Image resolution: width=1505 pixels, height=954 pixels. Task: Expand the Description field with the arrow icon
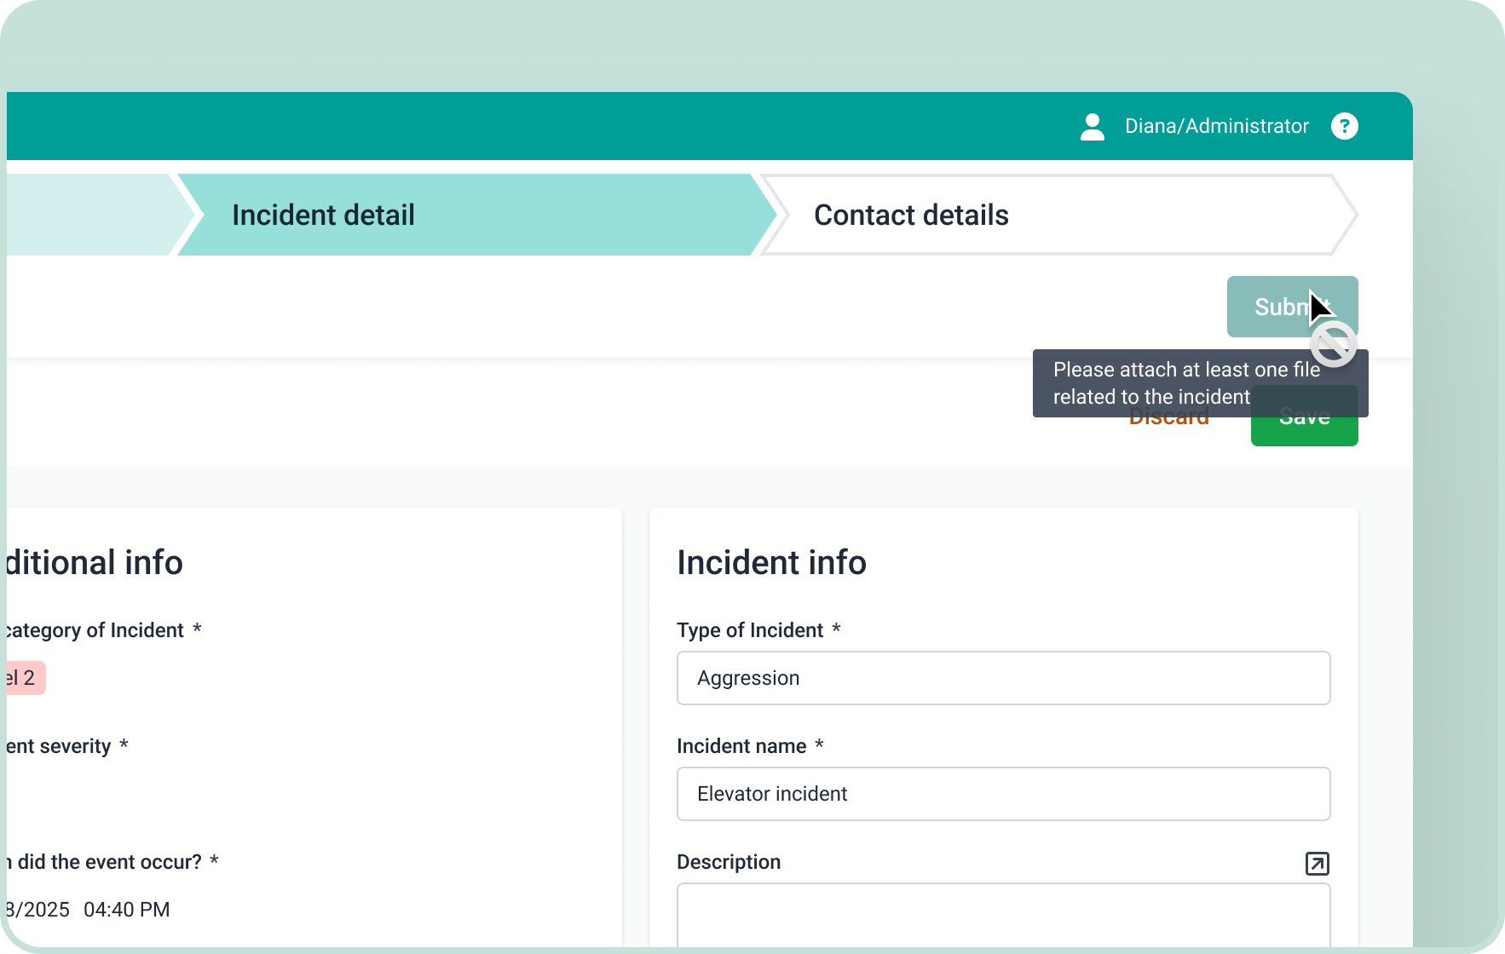(1317, 863)
